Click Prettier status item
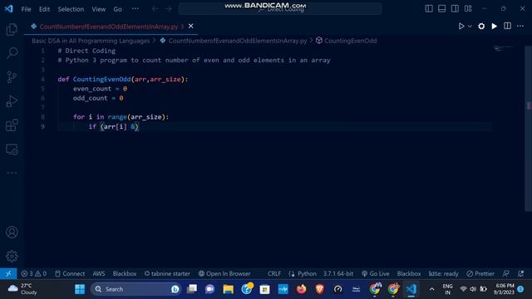This screenshot has height=299, width=532. click(x=480, y=273)
